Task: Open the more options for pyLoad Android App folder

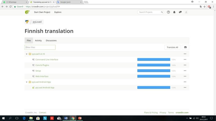Action: 185,82
